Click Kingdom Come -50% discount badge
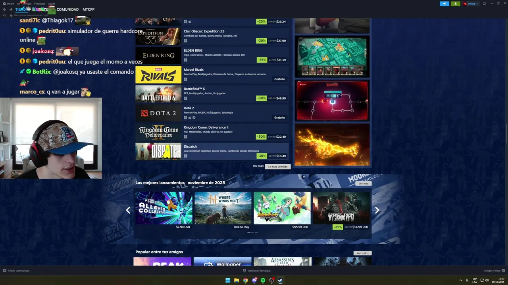Image resolution: width=508 pixels, height=285 pixels. (x=262, y=137)
